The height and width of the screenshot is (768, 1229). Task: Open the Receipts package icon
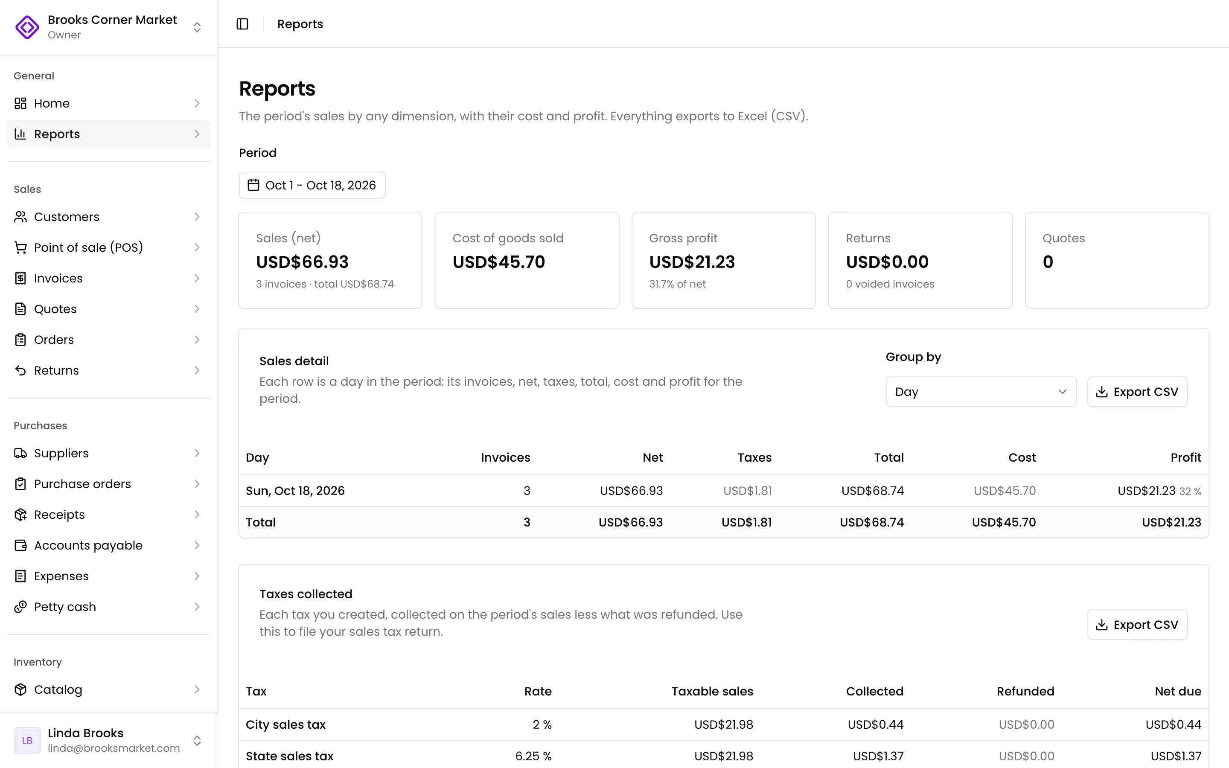point(20,515)
